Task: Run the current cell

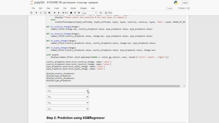Action: pyautogui.click(x=65, y=13)
